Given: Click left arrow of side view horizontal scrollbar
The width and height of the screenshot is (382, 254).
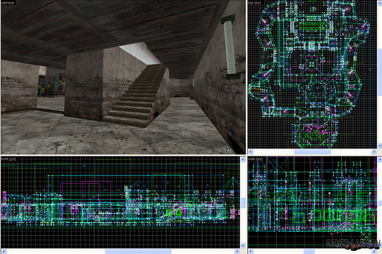Looking at the screenshot, I should (x=250, y=251).
